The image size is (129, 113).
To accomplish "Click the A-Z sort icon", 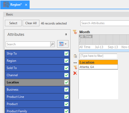I will 61,44.
